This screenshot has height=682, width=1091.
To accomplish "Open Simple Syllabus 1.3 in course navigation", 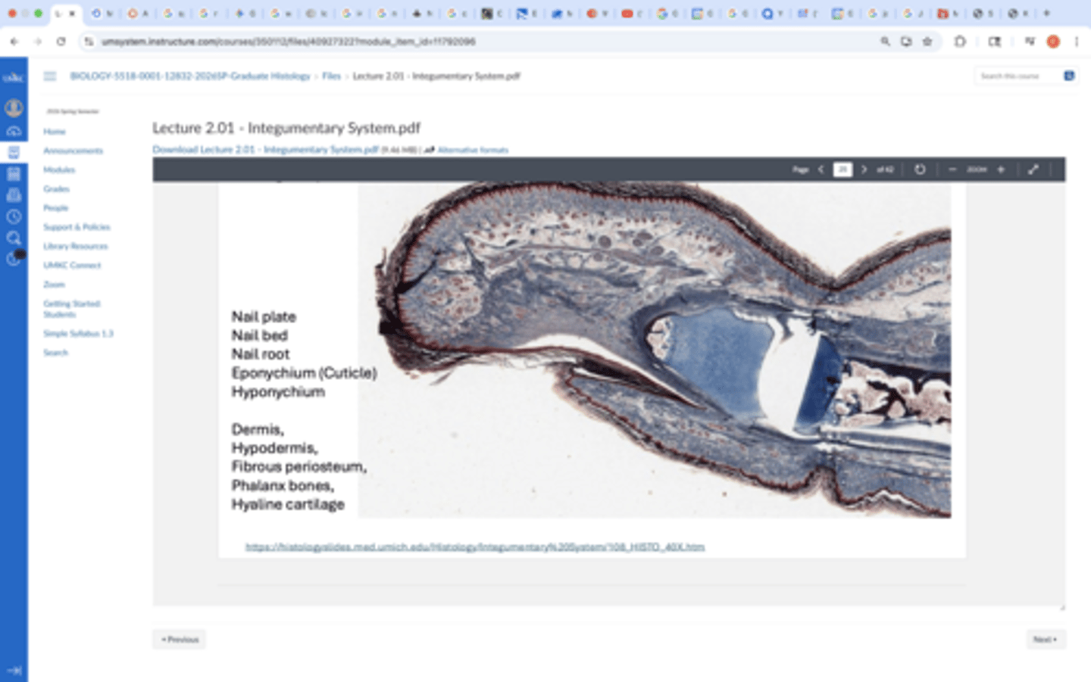I will click(78, 334).
